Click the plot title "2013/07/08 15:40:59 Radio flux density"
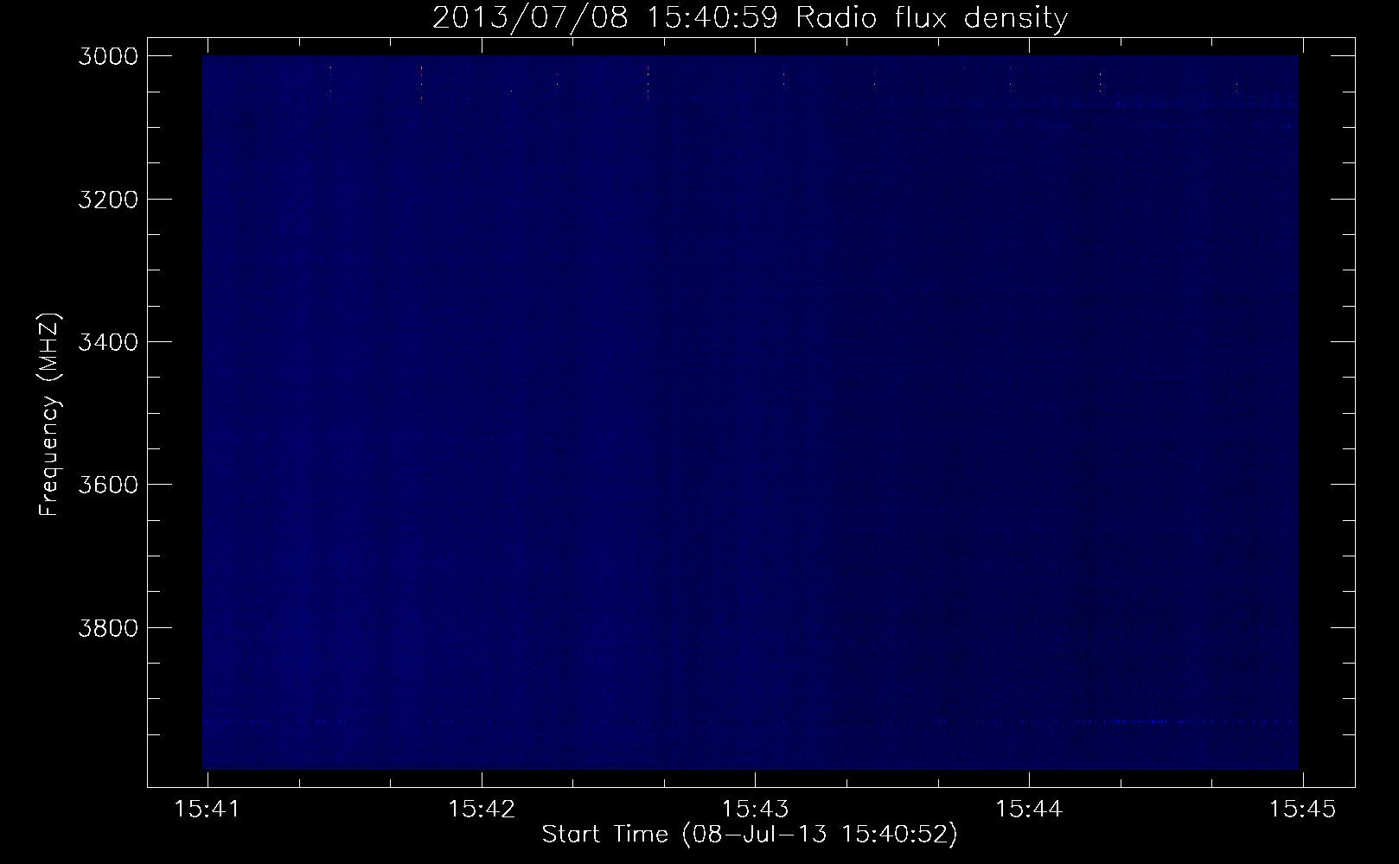Image resolution: width=1399 pixels, height=864 pixels. (x=750, y=18)
